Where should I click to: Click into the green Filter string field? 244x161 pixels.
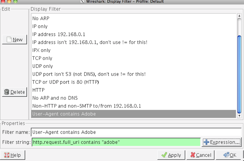coord(116,142)
